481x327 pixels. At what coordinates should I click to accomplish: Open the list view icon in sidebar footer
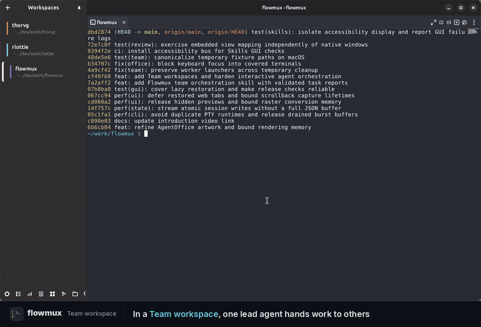click(x=18, y=294)
